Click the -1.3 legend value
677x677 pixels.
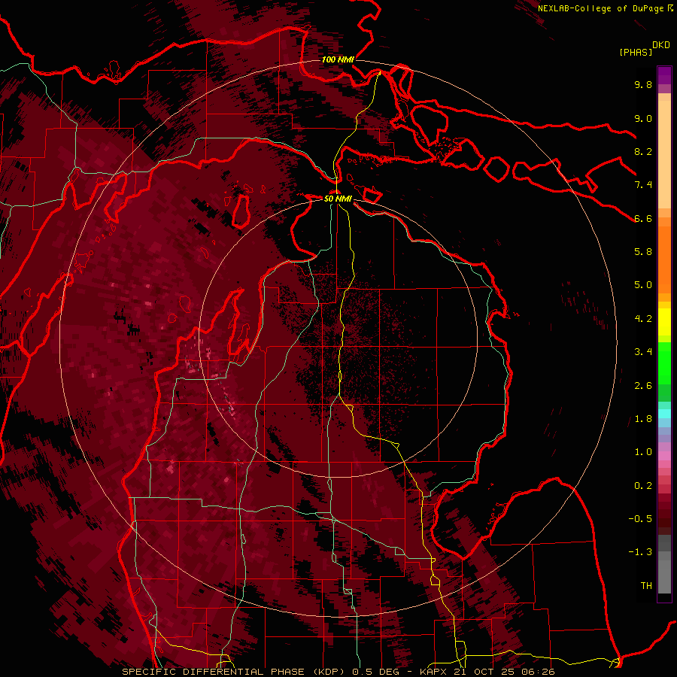tap(640, 552)
